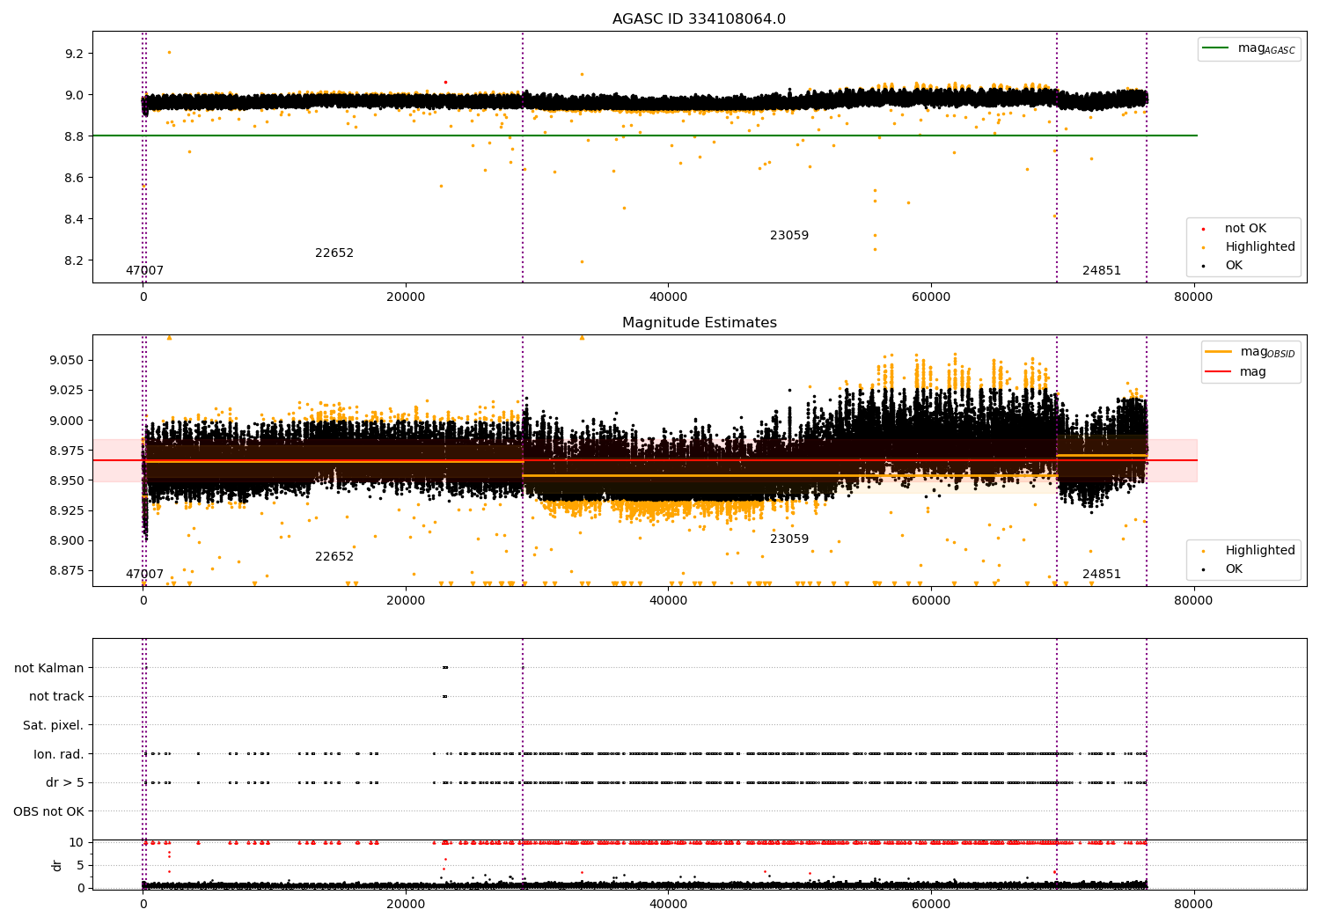The image size is (1320, 924).
Task: Click the 9.000 y-tick label
Action: 67,421
